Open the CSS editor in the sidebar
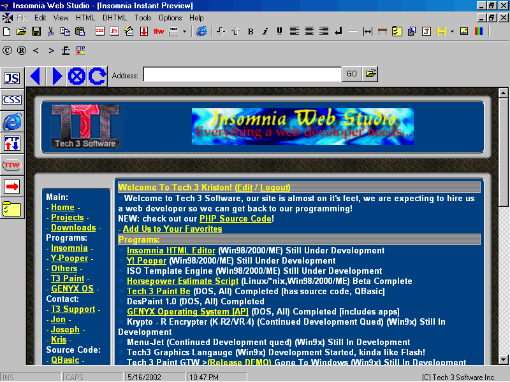Screen dimensions: 510x382 click(x=12, y=100)
